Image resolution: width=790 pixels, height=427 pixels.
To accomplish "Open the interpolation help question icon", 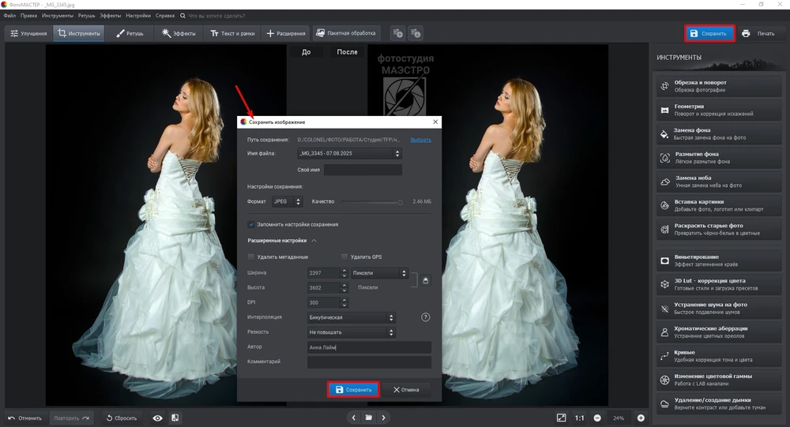I will point(426,317).
